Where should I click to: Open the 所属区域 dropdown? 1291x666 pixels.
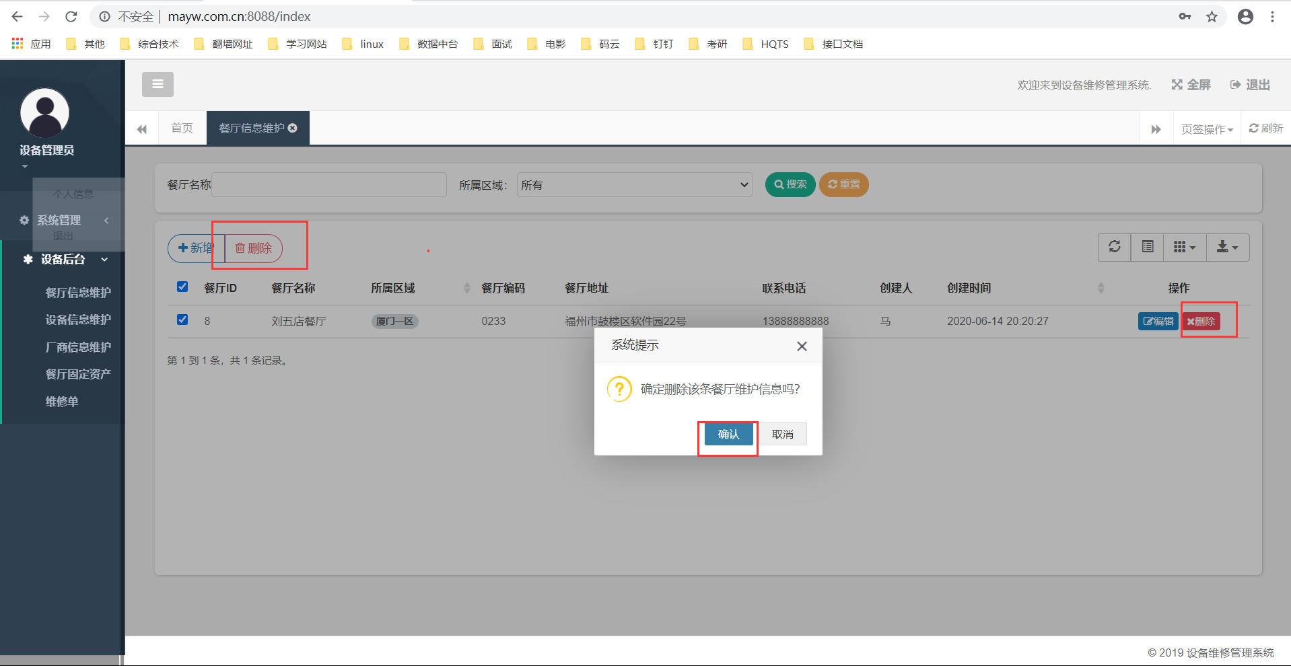pos(635,184)
